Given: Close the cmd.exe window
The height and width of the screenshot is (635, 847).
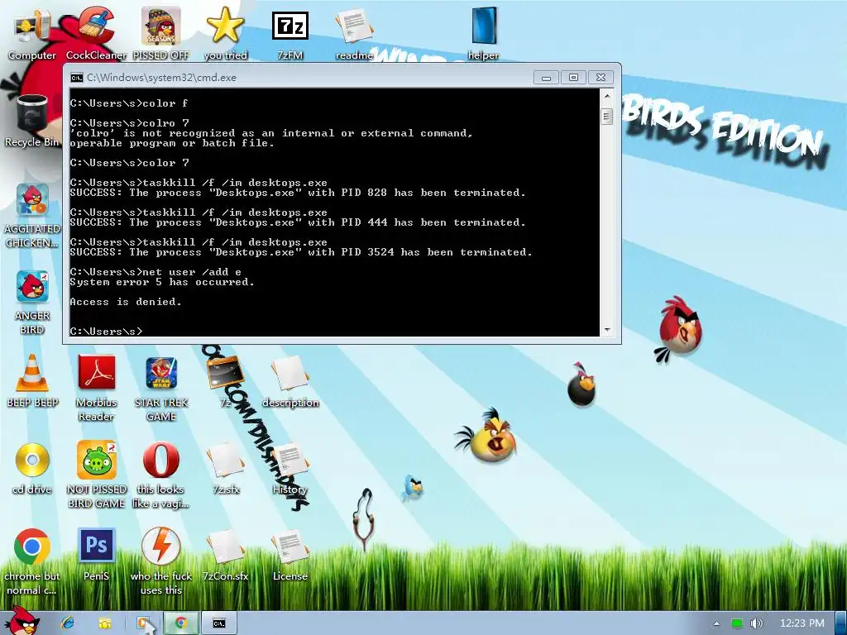Looking at the screenshot, I should click(x=601, y=78).
